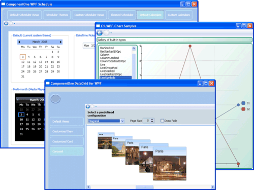This screenshot has width=254, height=190.
Task: Click the frontmost Paris photo card
Action: click(x=170, y=164)
